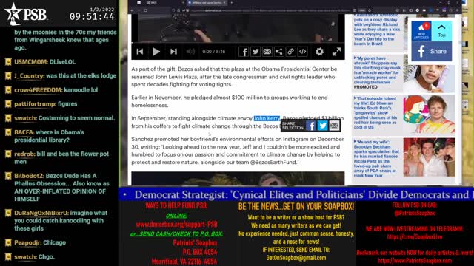Click J_Country chat username
This screenshot has height=266, width=474.
point(29,75)
